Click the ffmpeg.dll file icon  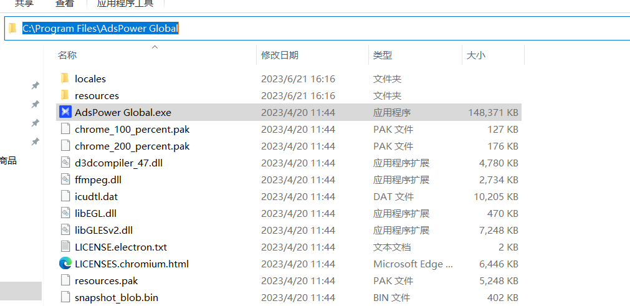65,179
